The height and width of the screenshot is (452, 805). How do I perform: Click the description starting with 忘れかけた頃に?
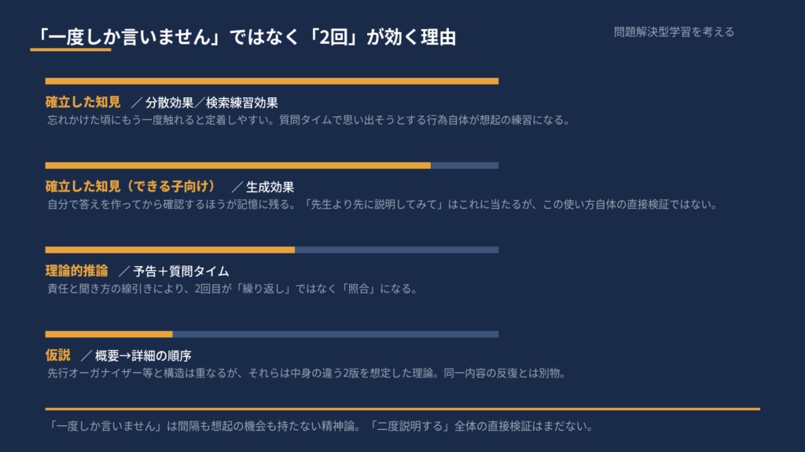(x=308, y=120)
